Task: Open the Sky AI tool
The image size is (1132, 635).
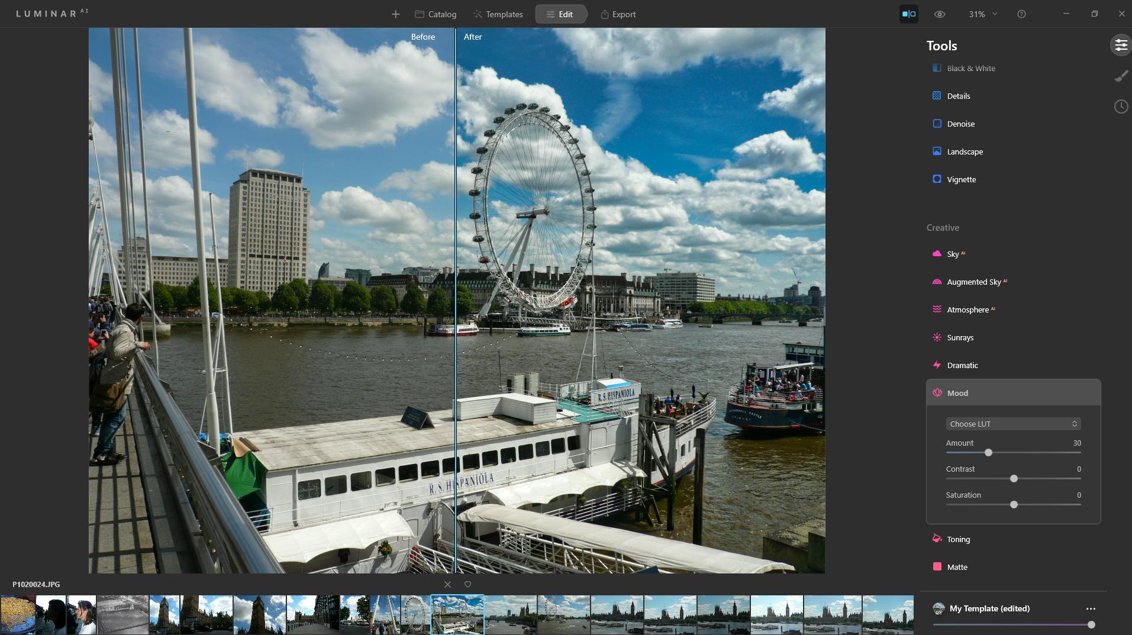Action: click(x=952, y=254)
